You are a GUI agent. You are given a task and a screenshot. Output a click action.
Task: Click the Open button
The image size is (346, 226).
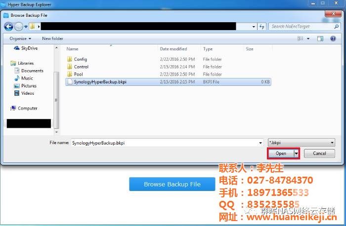(x=281, y=153)
